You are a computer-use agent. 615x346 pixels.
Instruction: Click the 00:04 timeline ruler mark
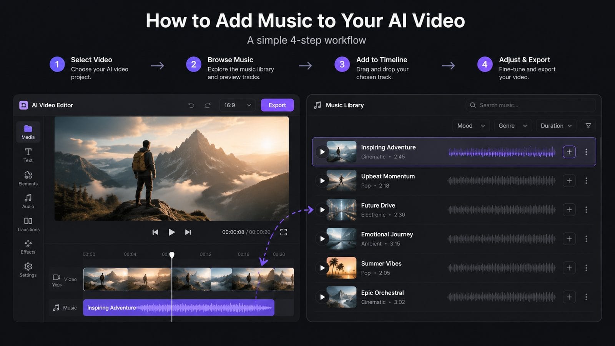[x=130, y=254]
